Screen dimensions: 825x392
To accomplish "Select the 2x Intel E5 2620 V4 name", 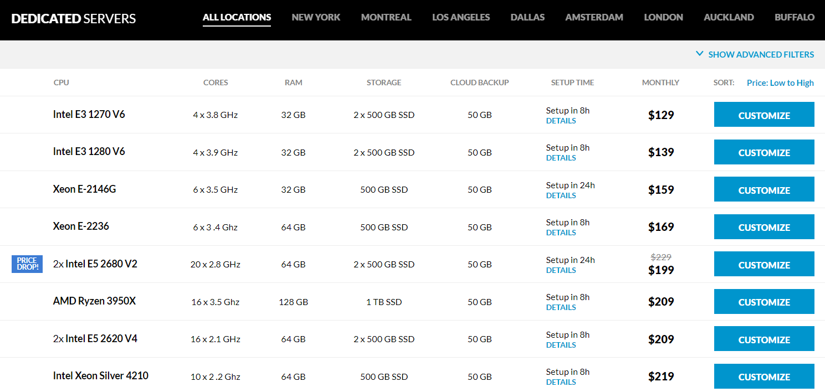I will [x=95, y=339].
